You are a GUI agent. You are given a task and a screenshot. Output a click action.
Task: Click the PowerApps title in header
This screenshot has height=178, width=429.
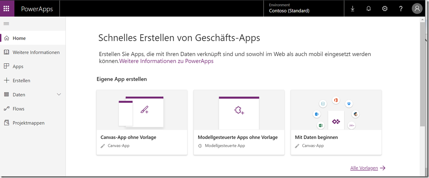37,9
